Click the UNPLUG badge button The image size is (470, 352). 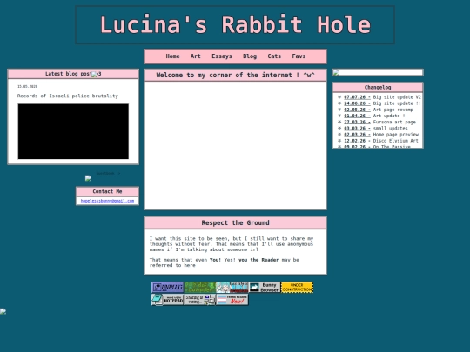(167, 288)
